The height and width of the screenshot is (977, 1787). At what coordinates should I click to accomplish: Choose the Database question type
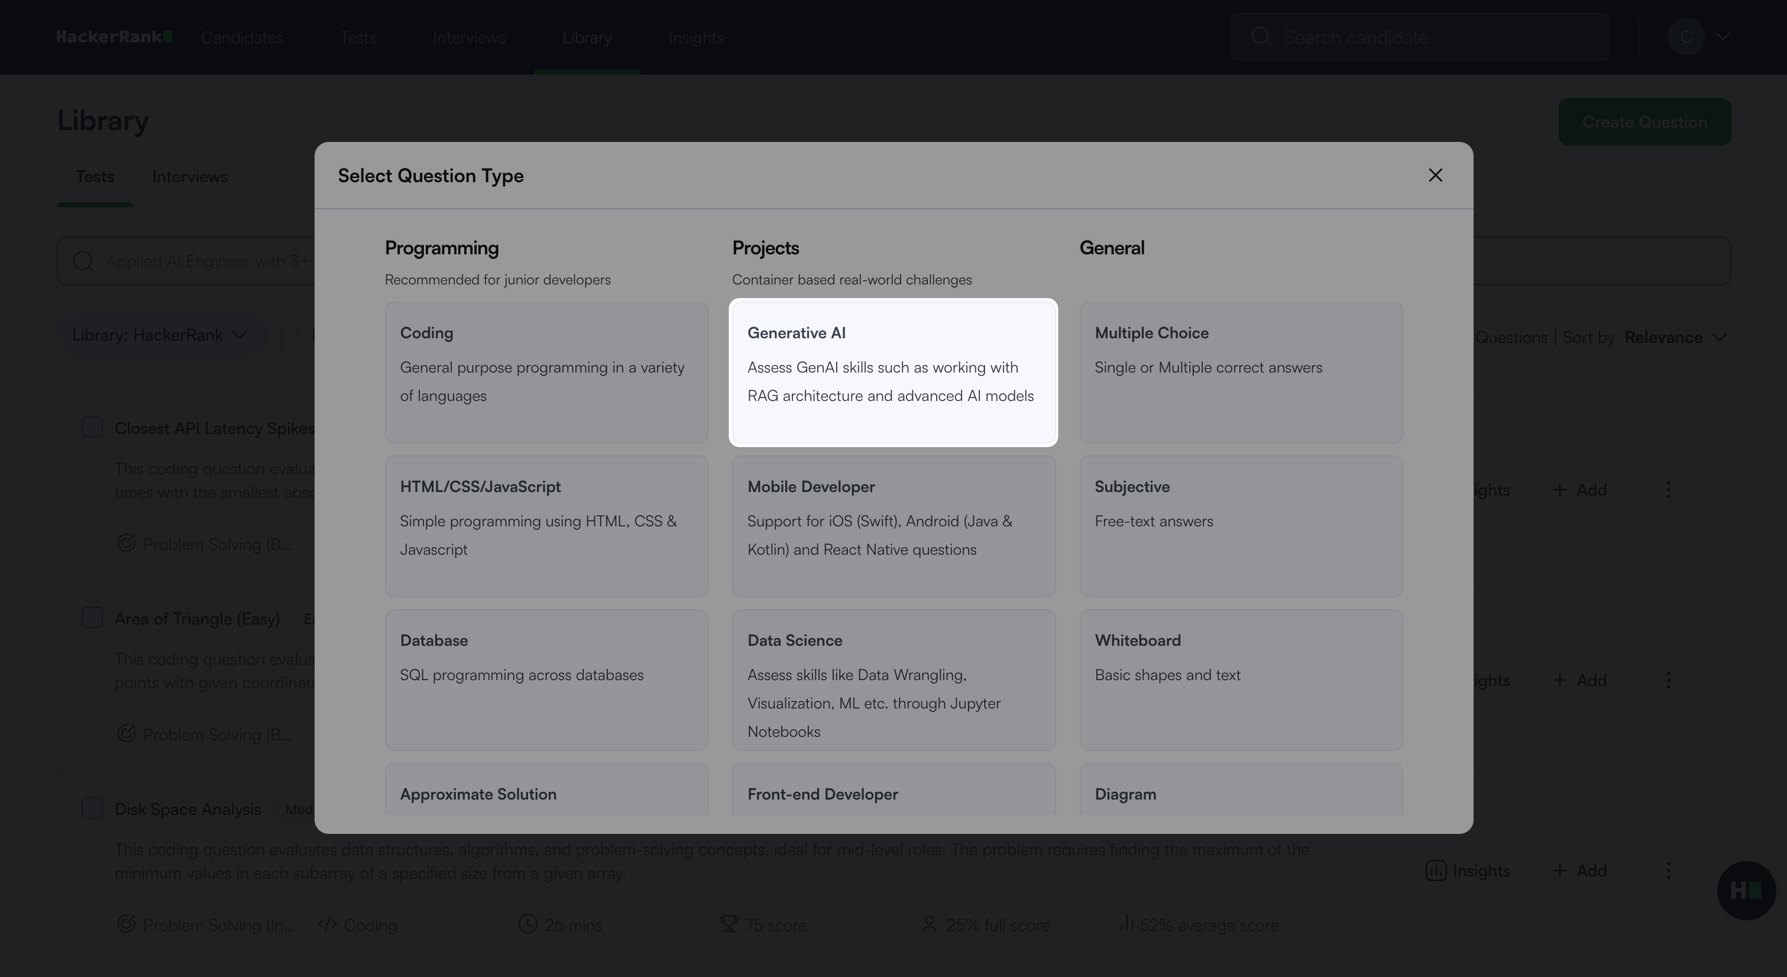[546, 680]
